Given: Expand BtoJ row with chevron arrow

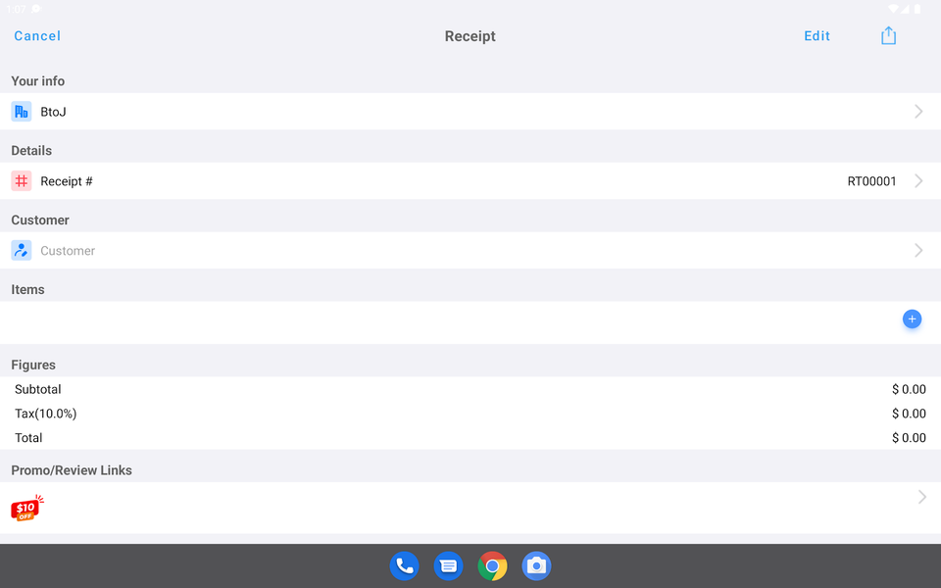Looking at the screenshot, I should tap(918, 112).
